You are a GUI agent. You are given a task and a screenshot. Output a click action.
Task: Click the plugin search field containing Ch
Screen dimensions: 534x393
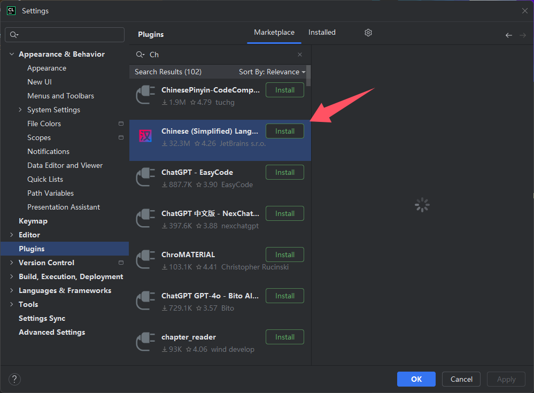[220, 55]
